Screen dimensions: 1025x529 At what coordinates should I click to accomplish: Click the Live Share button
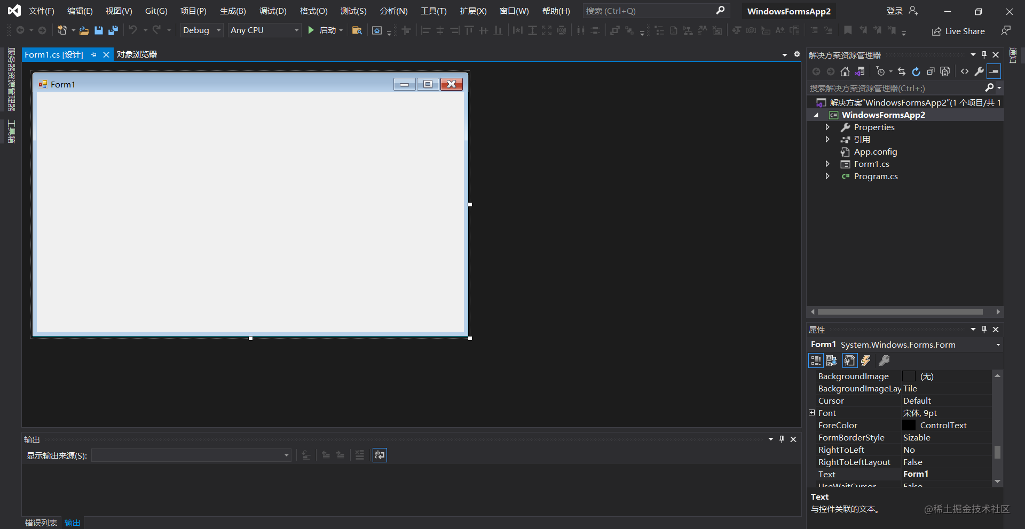(958, 31)
